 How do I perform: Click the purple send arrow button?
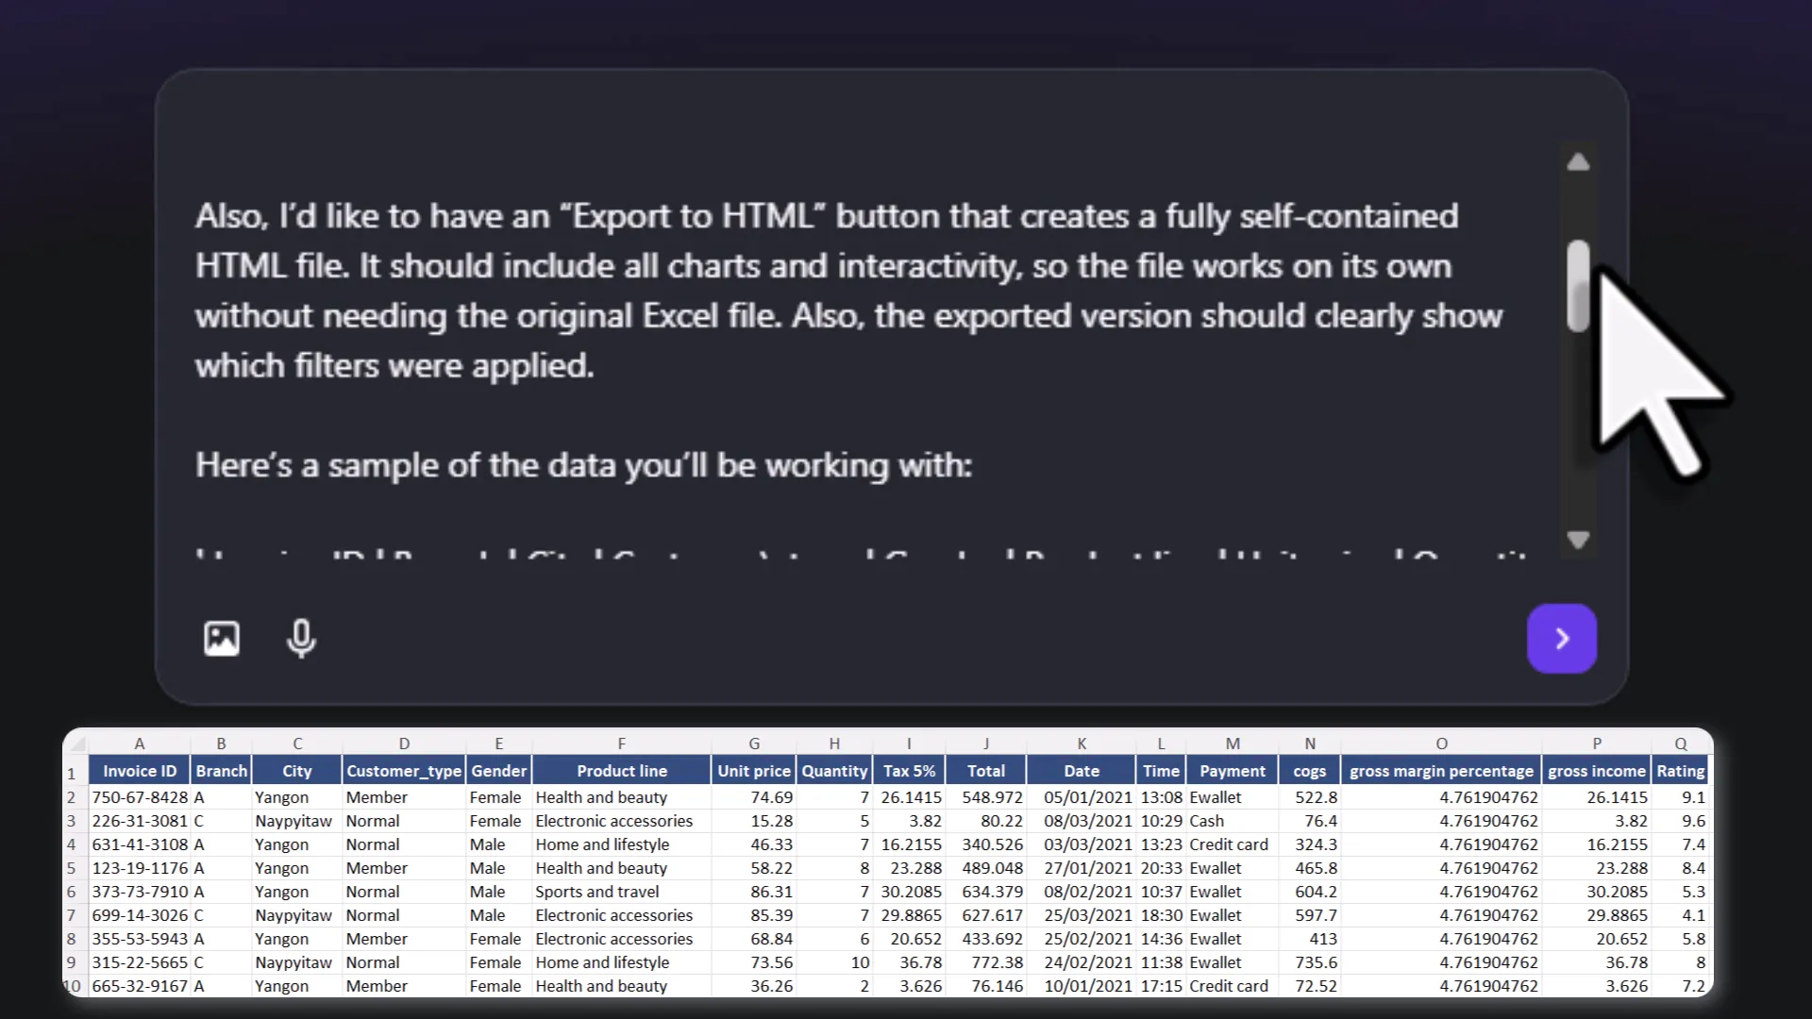(1562, 639)
